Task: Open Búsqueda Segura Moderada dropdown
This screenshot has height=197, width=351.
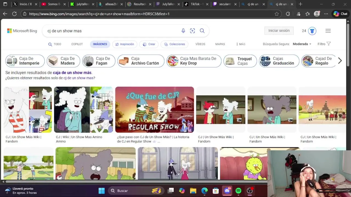Action: pyautogui.click(x=302, y=44)
